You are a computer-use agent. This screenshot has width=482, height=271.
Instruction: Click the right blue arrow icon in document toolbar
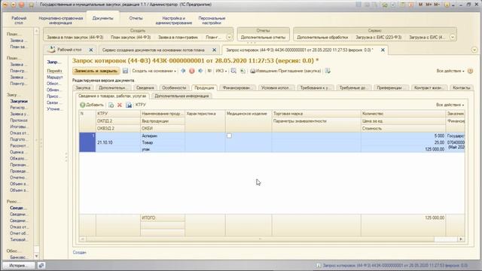pos(200,71)
